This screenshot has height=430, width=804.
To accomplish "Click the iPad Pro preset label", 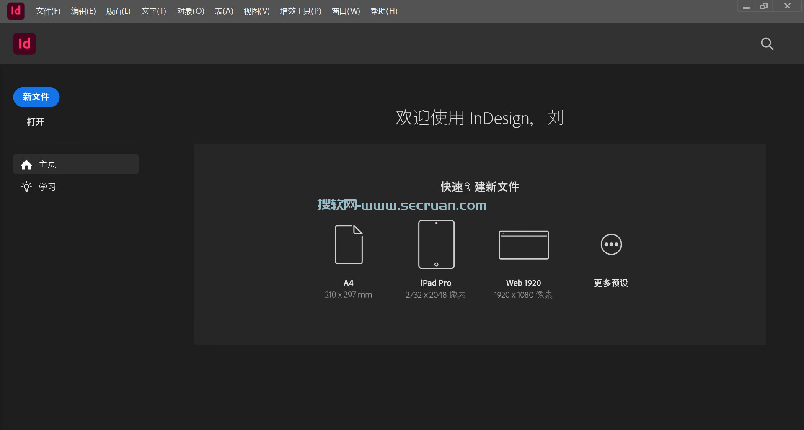I will click(x=436, y=283).
